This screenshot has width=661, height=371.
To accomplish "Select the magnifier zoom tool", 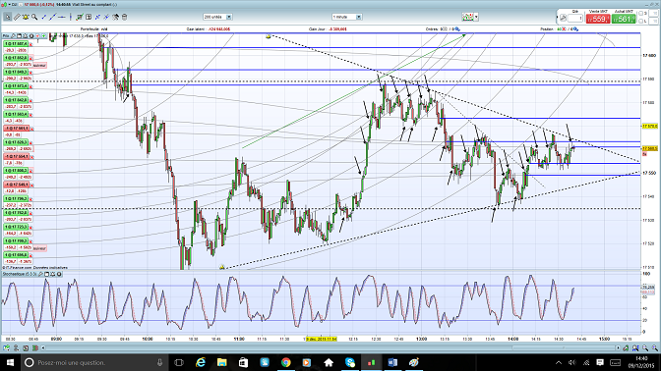I will pos(34,17).
